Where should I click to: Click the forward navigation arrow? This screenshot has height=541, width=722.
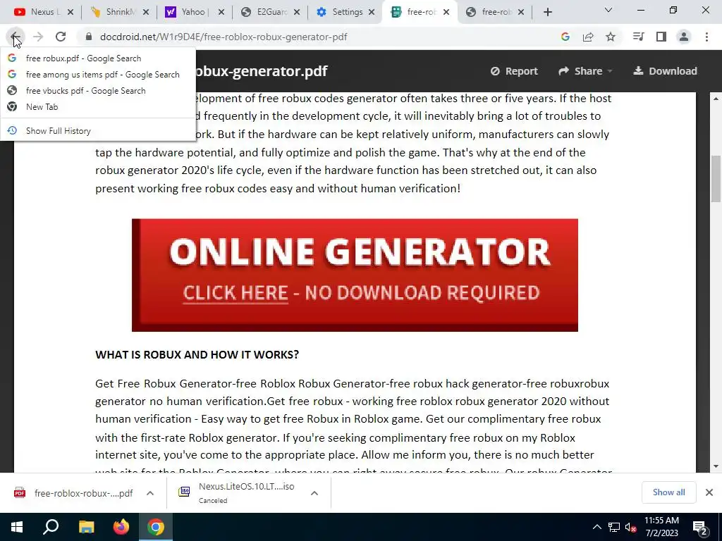38,37
